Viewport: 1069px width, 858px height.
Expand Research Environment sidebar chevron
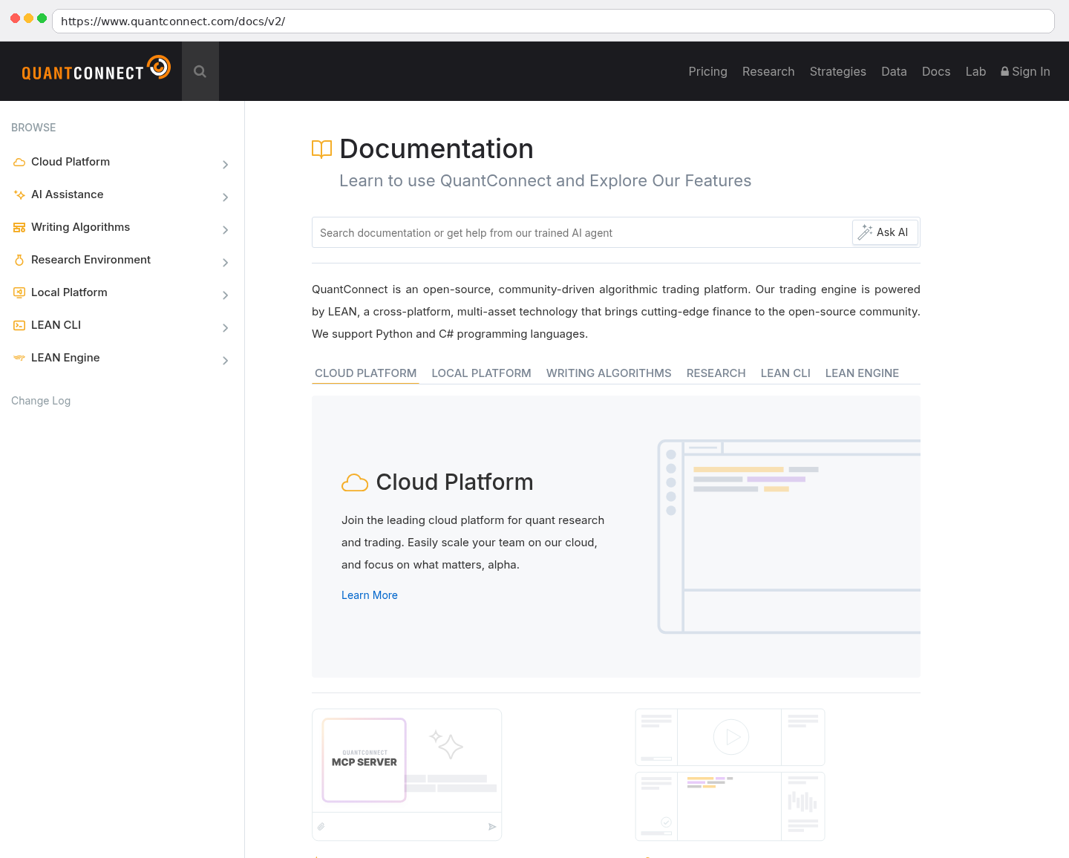click(226, 262)
